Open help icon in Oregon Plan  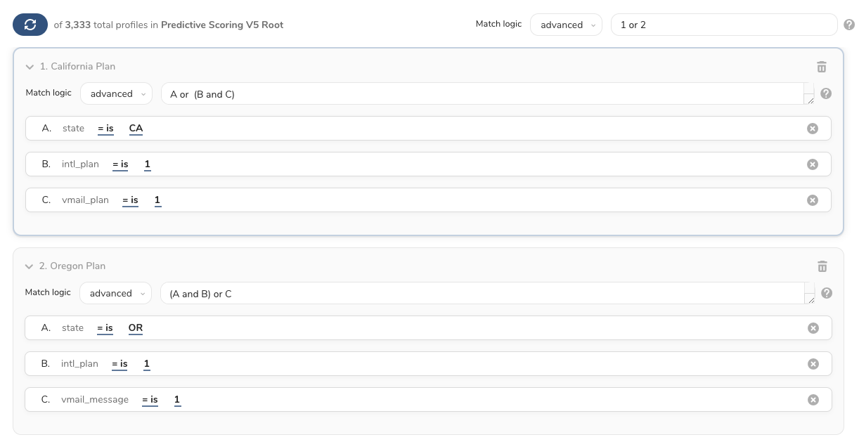[827, 293]
